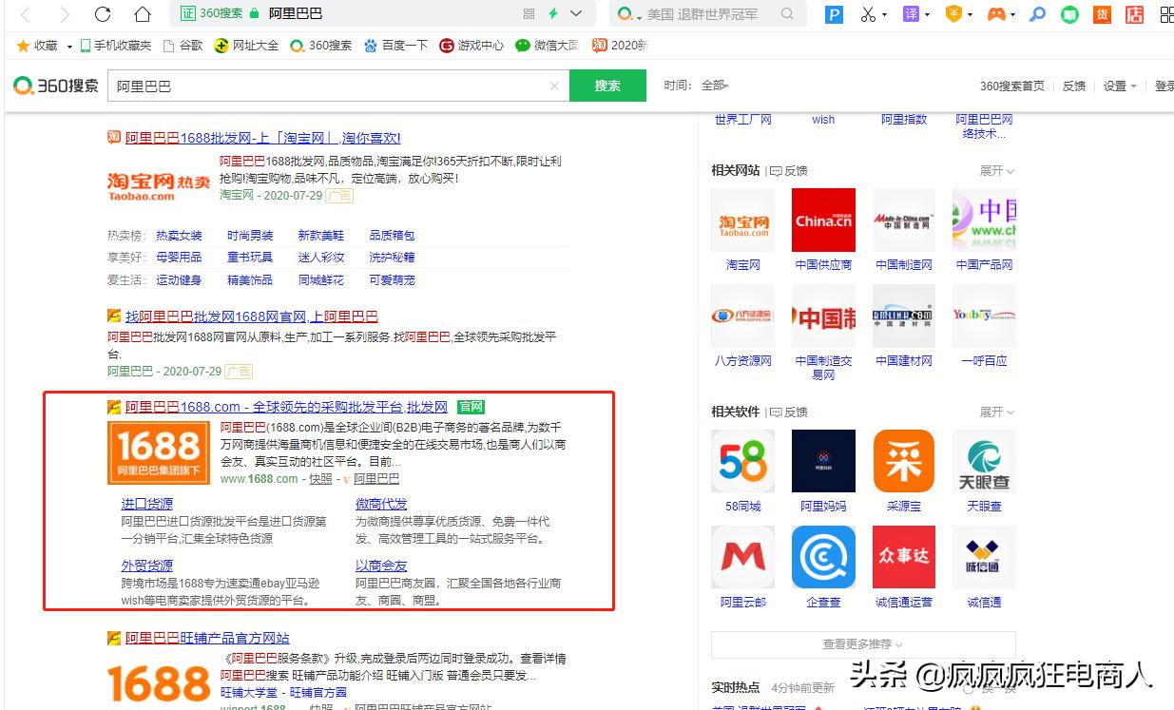1174x710 pixels.
Task: Open the green book reader icon
Action: point(1070,14)
